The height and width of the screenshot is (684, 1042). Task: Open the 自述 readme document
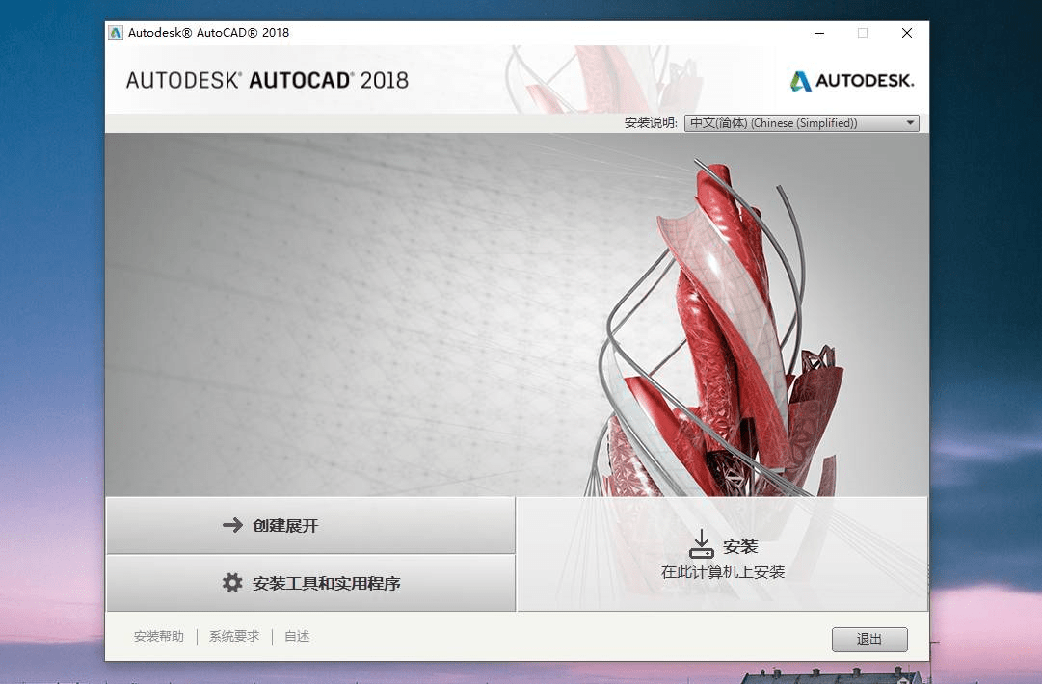(x=296, y=636)
